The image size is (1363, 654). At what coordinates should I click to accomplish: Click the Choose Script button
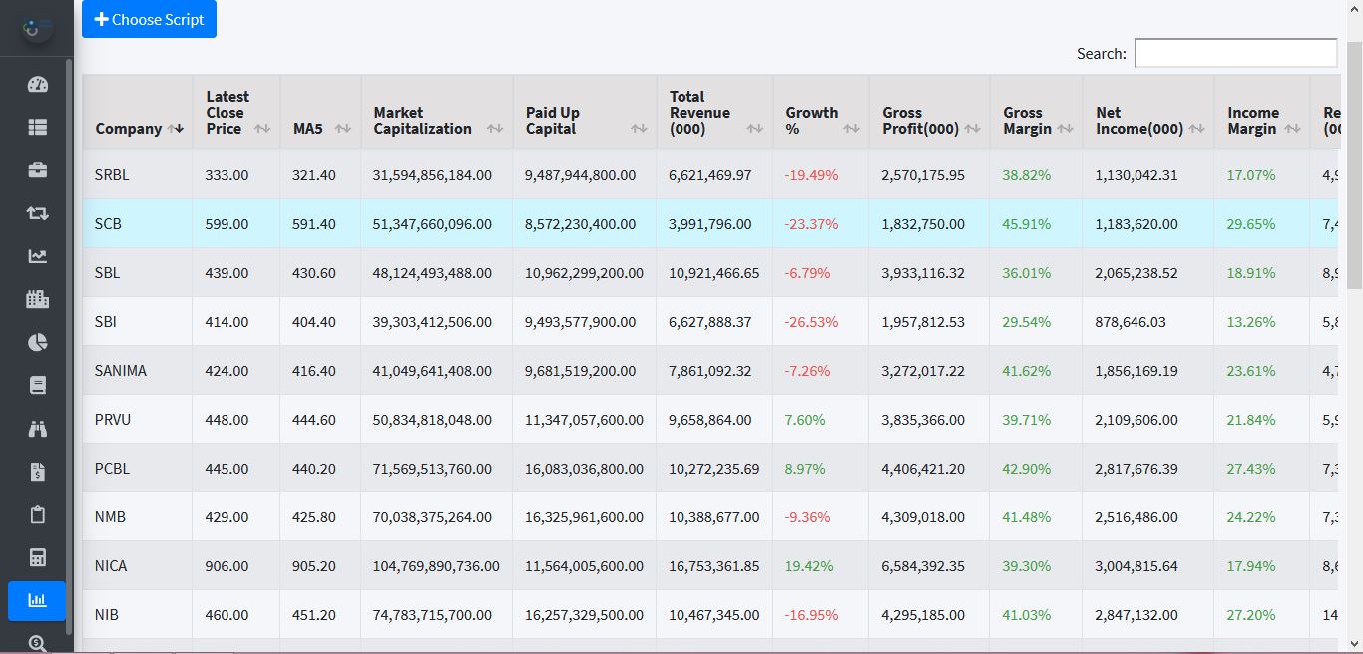[x=149, y=20]
